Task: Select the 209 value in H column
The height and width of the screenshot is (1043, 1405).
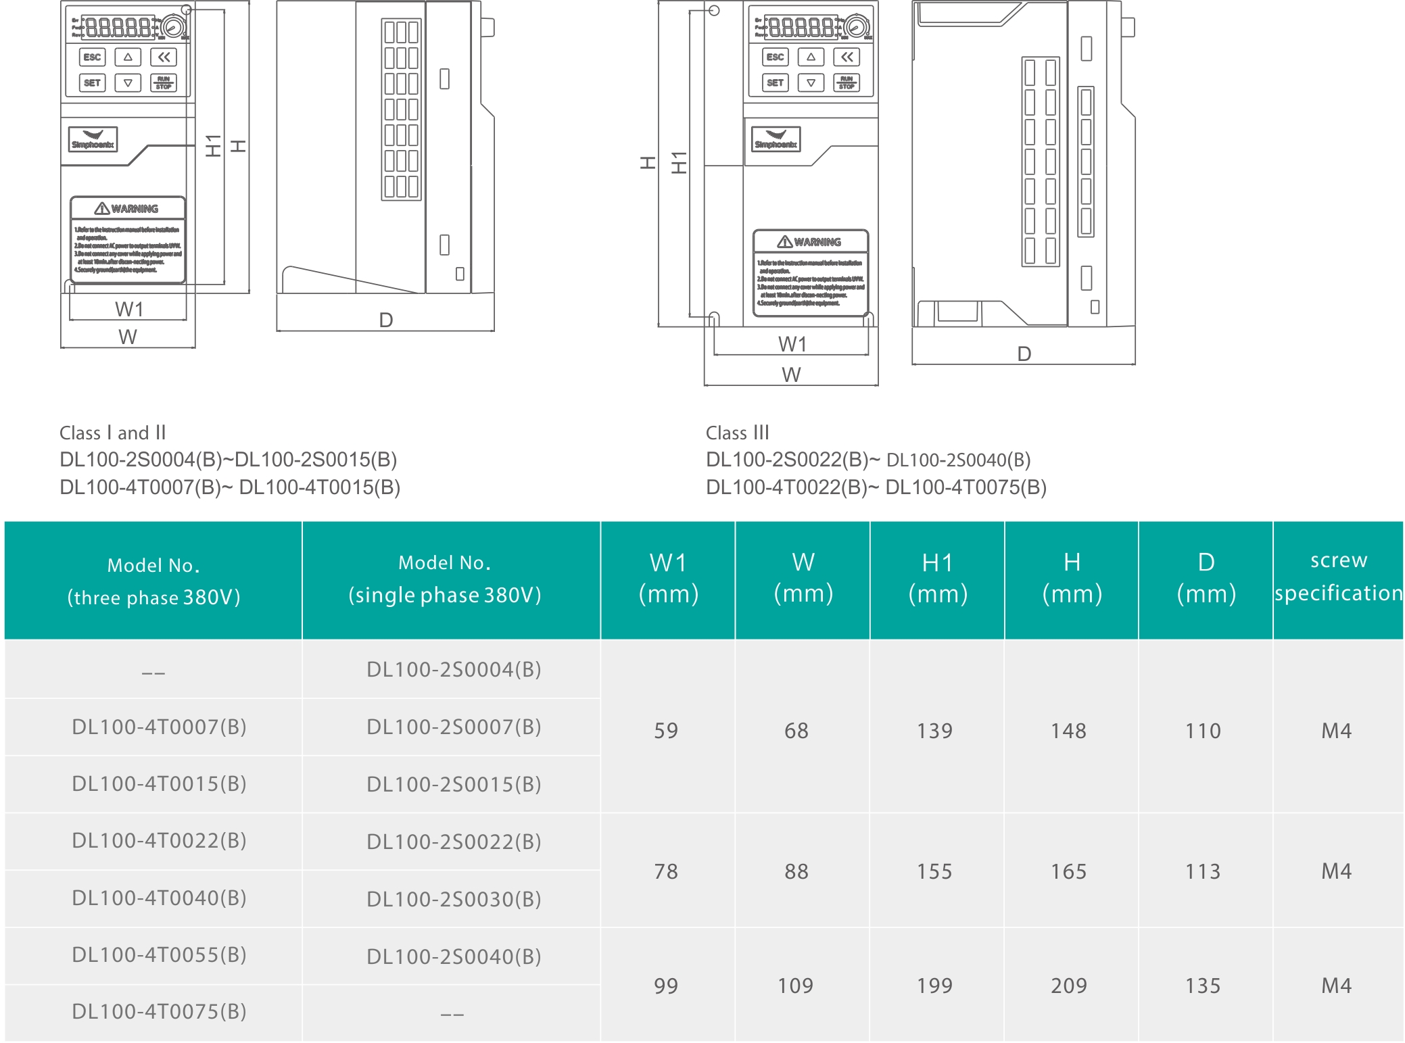Action: pos(1069,986)
